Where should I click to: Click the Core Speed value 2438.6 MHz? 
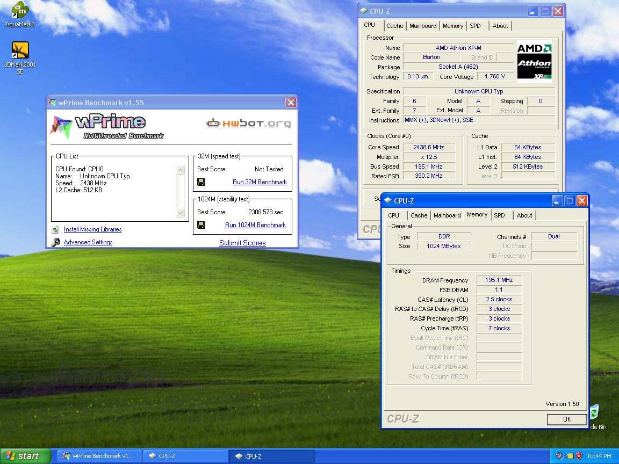coord(429,147)
